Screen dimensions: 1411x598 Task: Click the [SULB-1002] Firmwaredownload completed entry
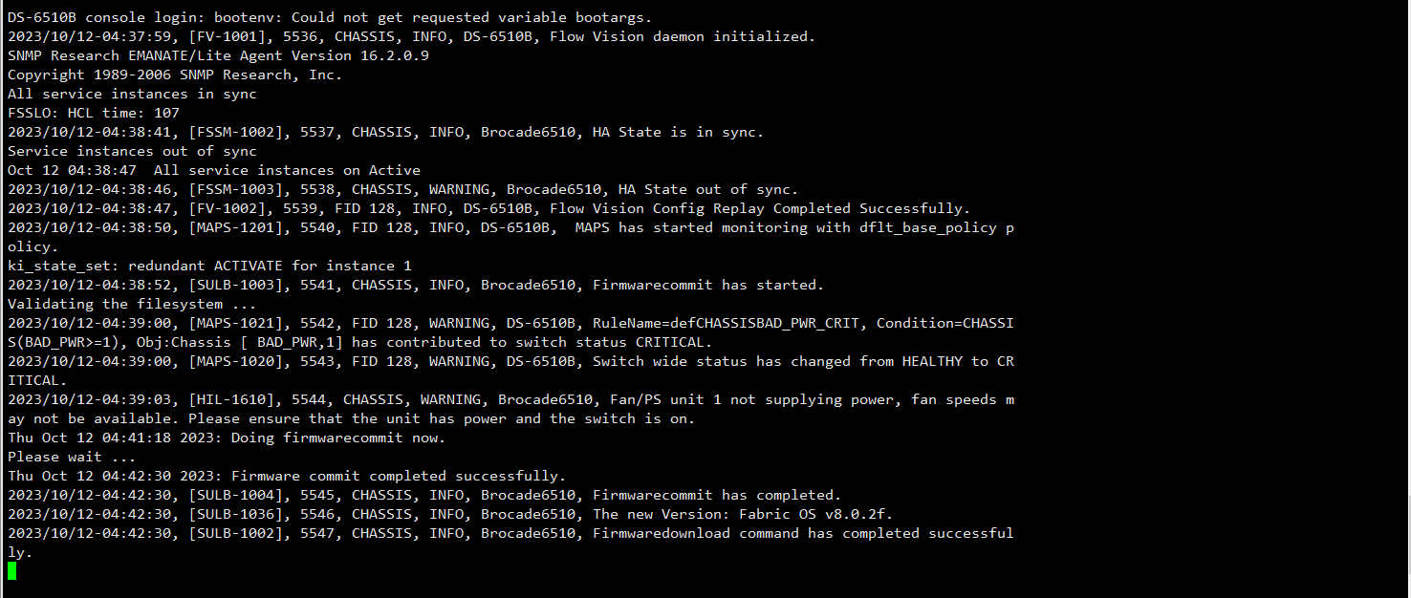tap(511, 543)
